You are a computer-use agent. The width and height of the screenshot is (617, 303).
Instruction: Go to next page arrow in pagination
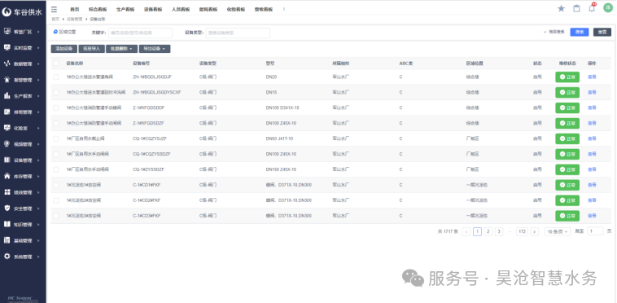tap(534, 232)
